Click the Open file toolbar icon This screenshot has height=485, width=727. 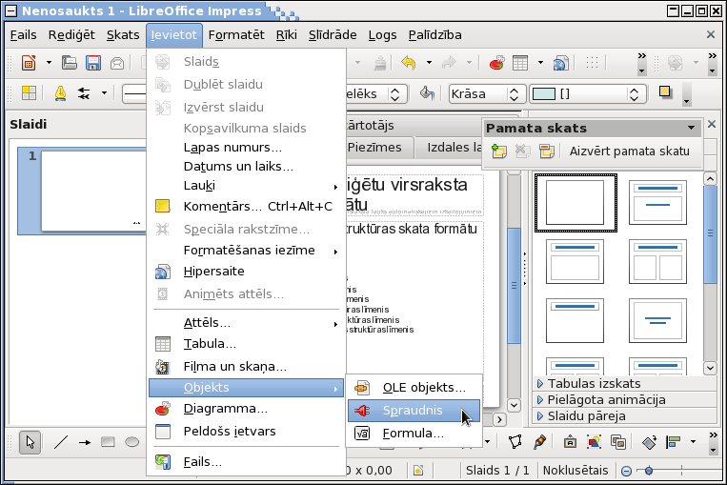[x=70, y=63]
